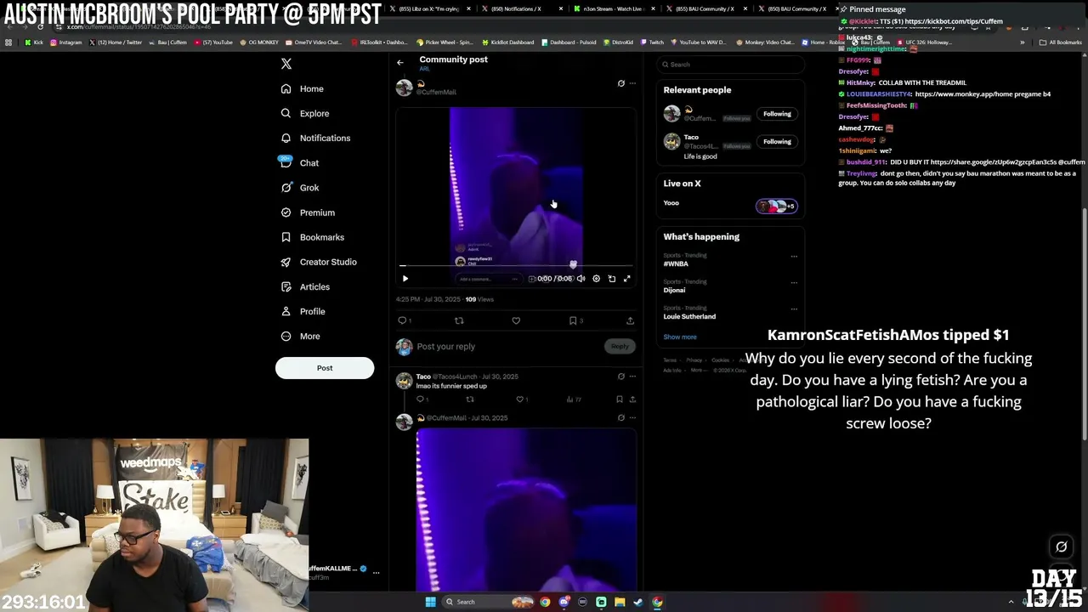Open Profile from the sidebar

pos(303,311)
